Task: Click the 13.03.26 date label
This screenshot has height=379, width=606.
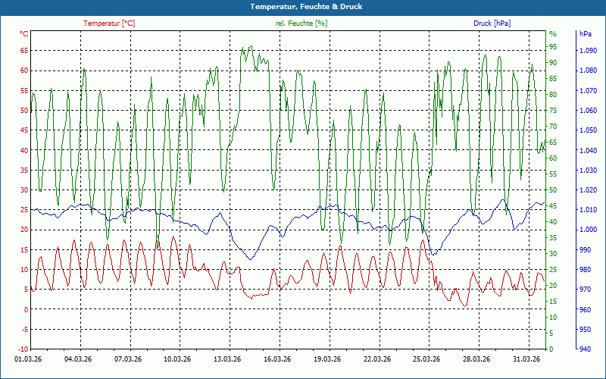Action: pyautogui.click(x=227, y=359)
